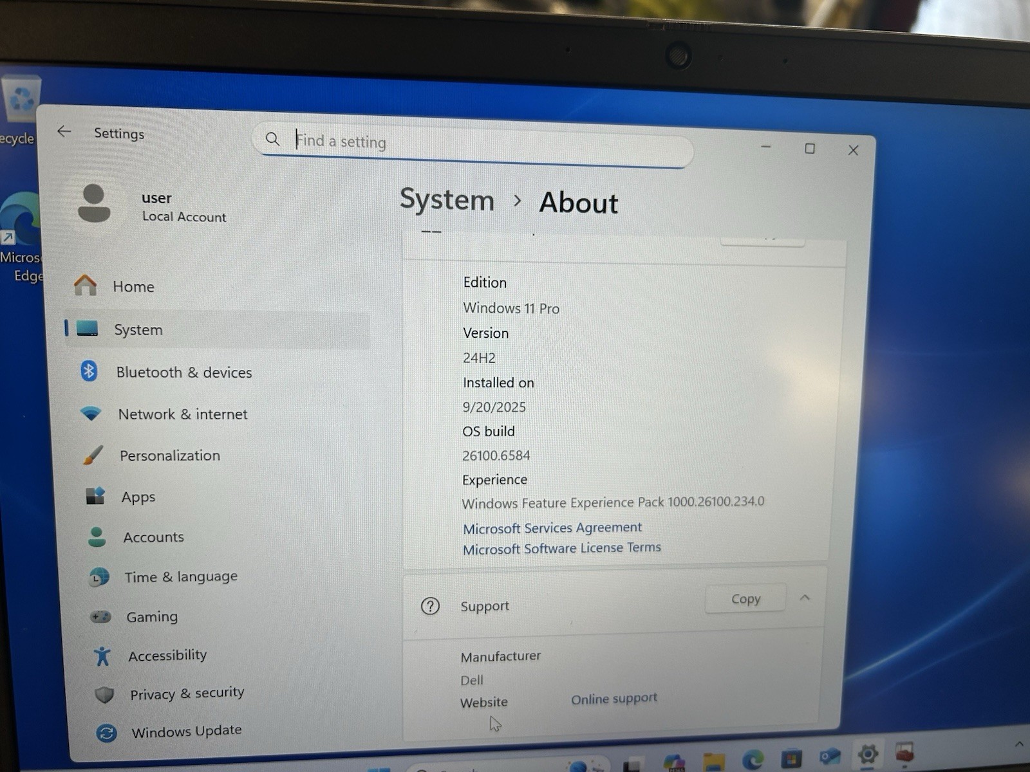Launch Microsoft Edge from the taskbar
The width and height of the screenshot is (1030, 772).
click(x=753, y=760)
